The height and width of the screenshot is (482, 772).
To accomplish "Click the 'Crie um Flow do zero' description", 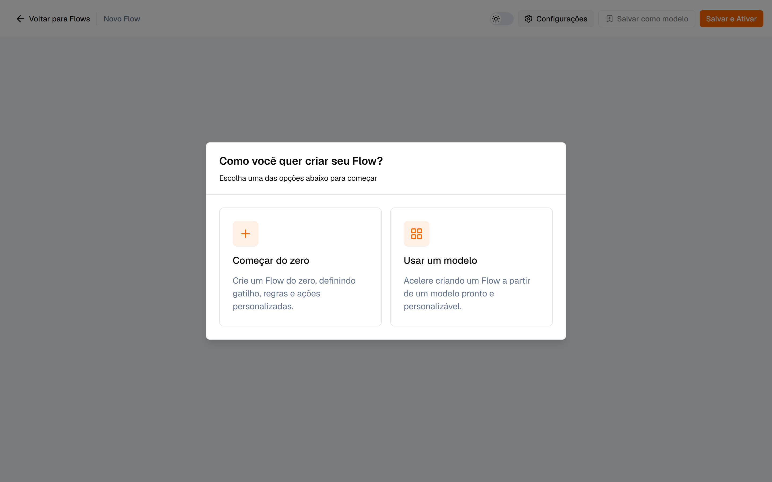I will click(294, 293).
